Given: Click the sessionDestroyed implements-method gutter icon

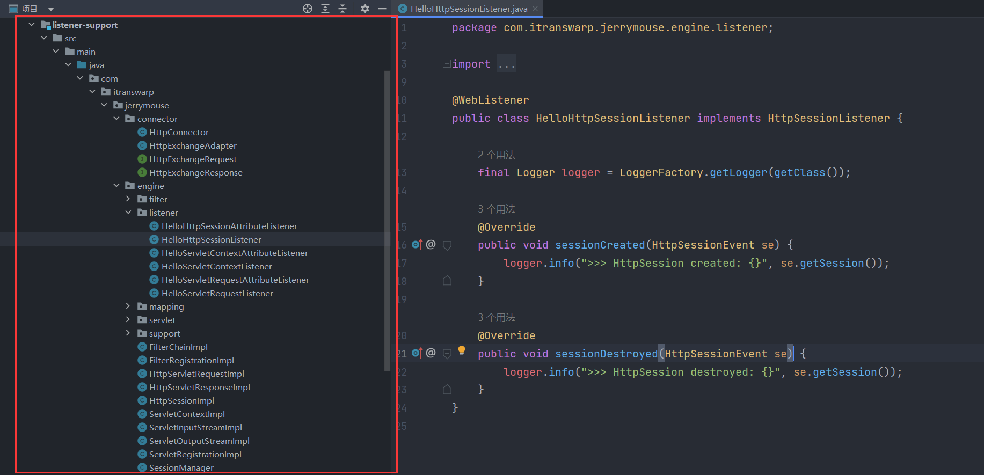Looking at the screenshot, I should (417, 353).
